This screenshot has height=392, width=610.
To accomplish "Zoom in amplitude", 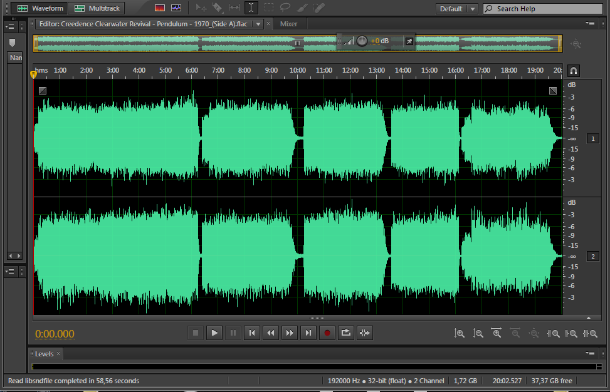I will (x=460, y=333).
